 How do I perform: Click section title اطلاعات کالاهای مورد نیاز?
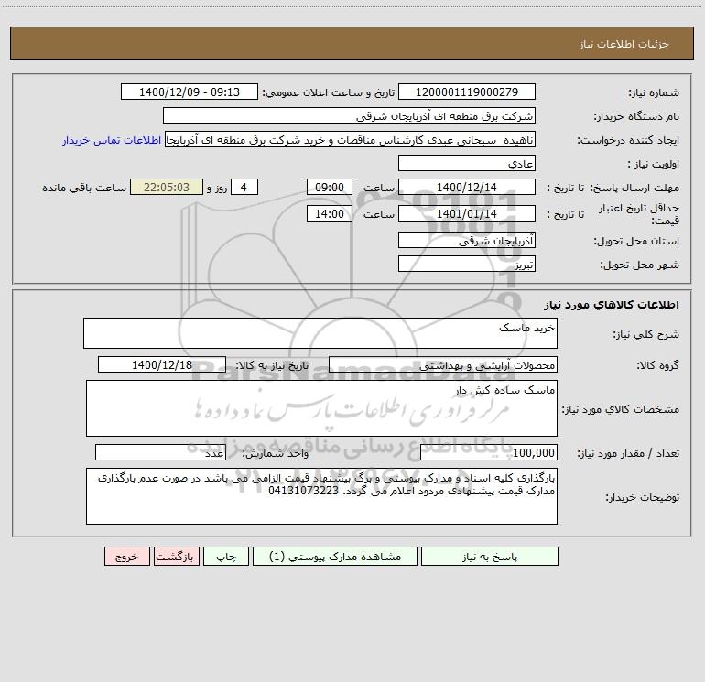point(612,304)
